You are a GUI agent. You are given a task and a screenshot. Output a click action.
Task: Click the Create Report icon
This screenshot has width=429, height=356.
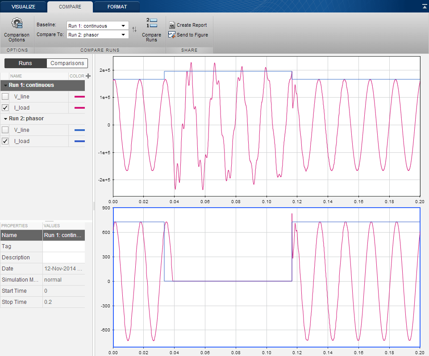tap(172, 25)
